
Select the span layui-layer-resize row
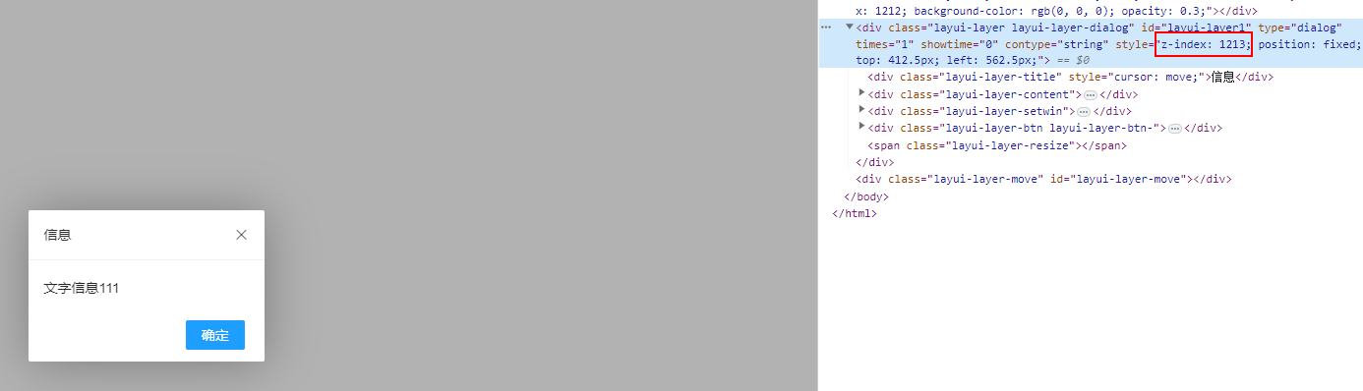[997, 145]
